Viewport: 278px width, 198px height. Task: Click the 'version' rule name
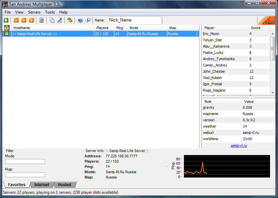click(x=209, y=120)
